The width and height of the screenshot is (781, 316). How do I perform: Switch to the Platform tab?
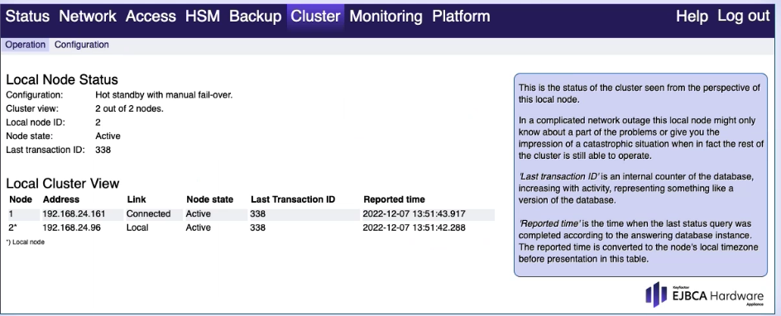coord(461,17)
